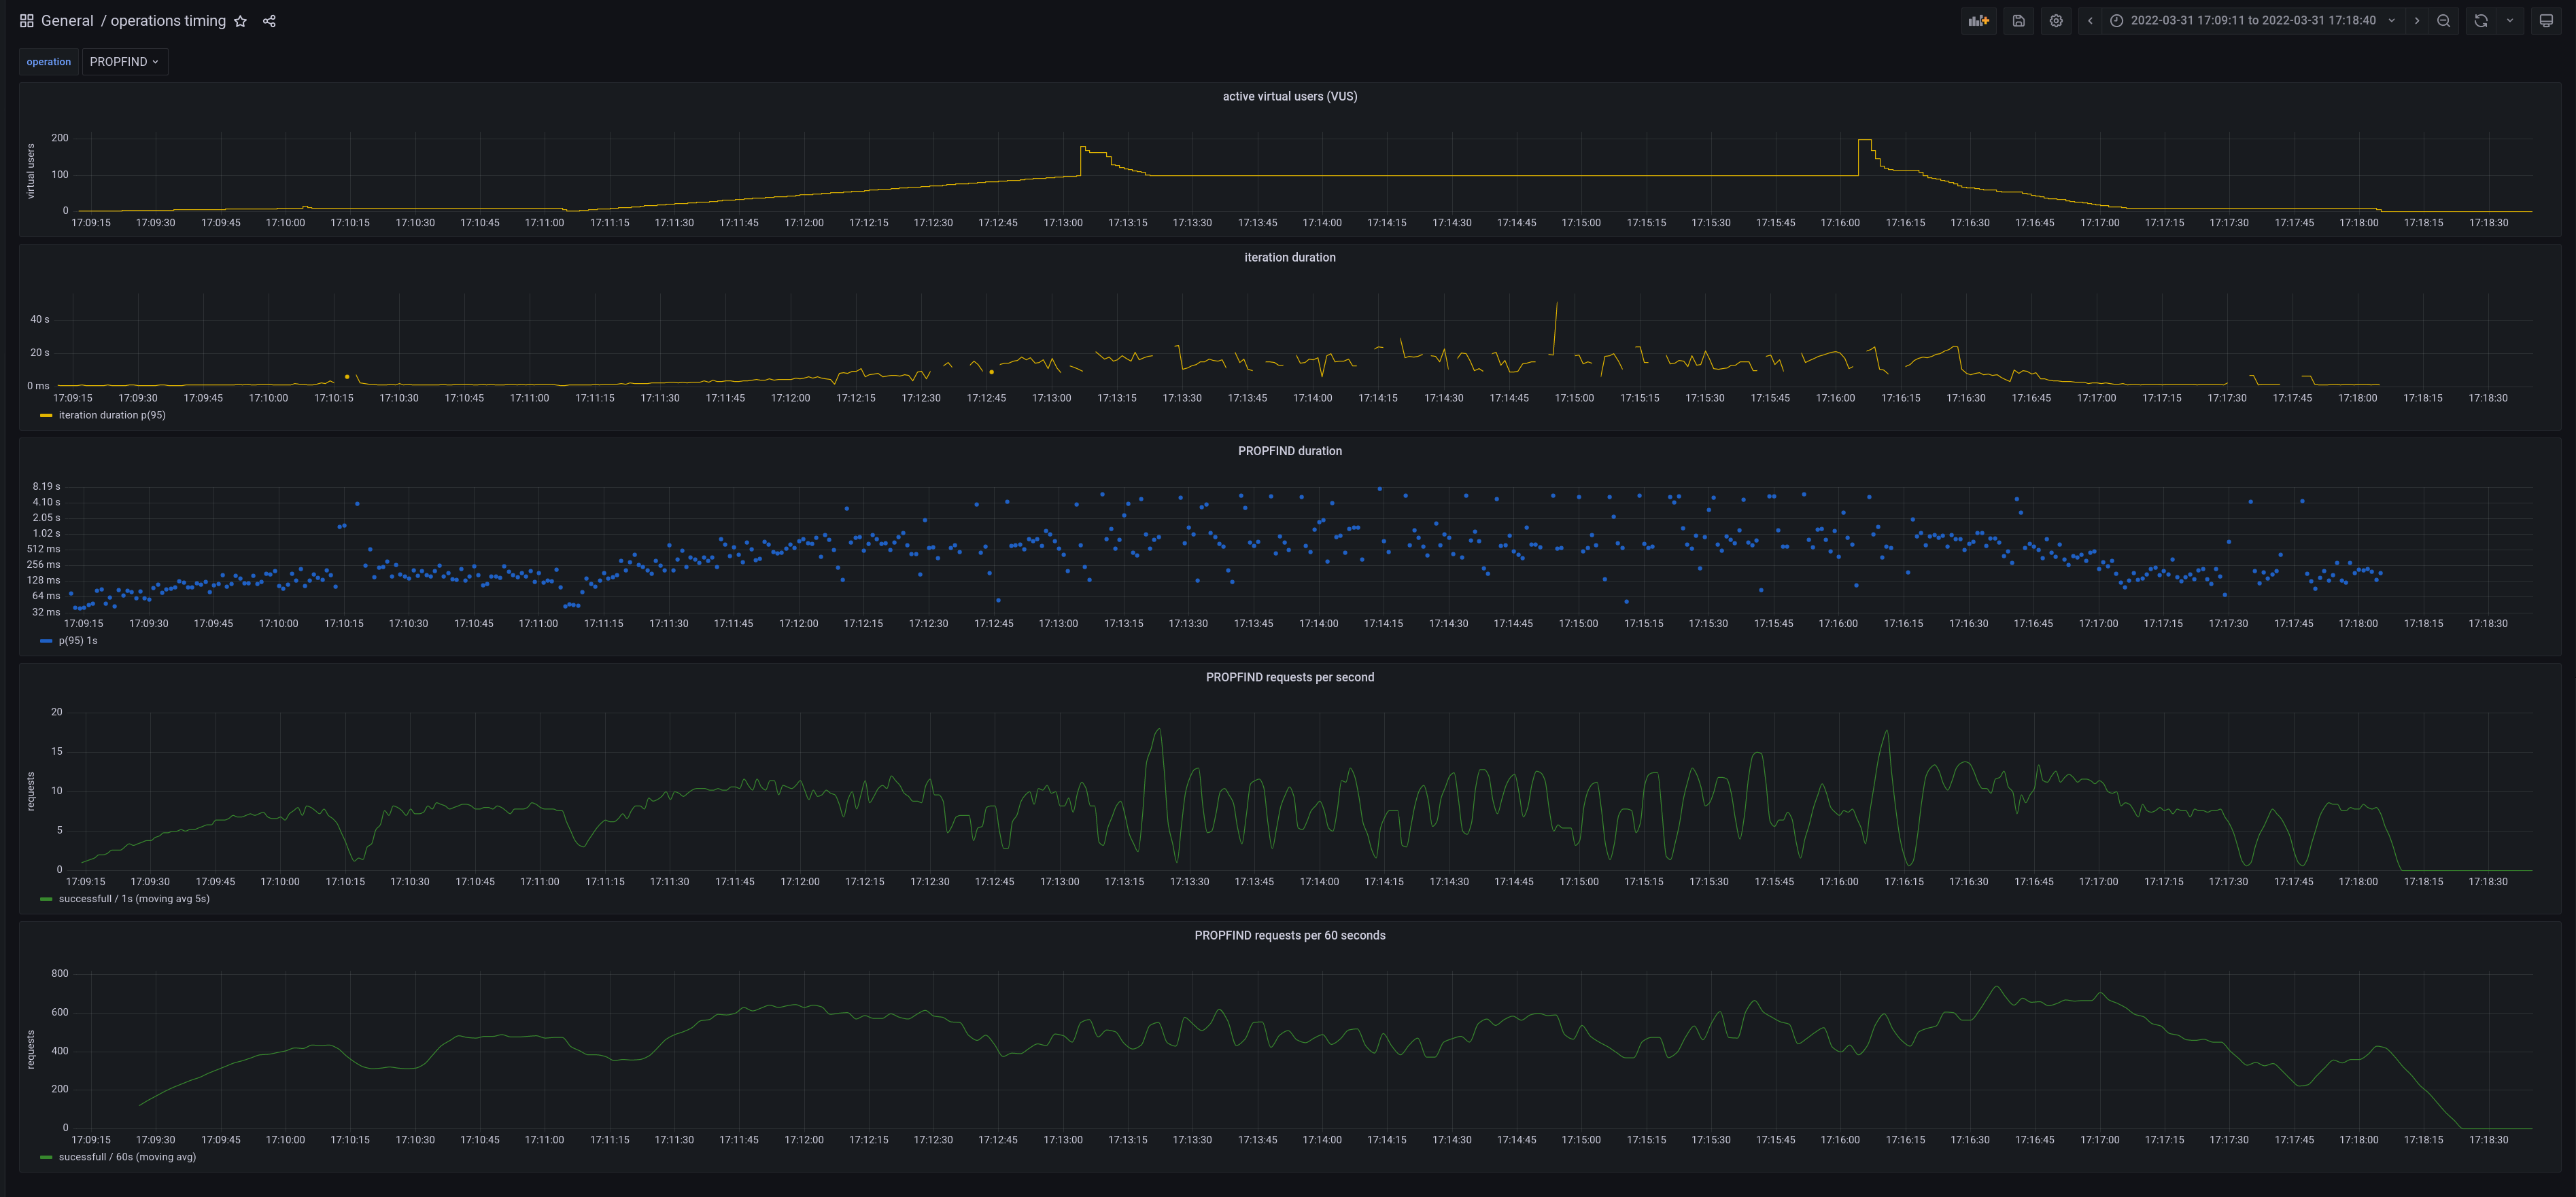2576x1197 pixels.
Task: Open the refresh interval dropdown arrow
Action: 2510,21
